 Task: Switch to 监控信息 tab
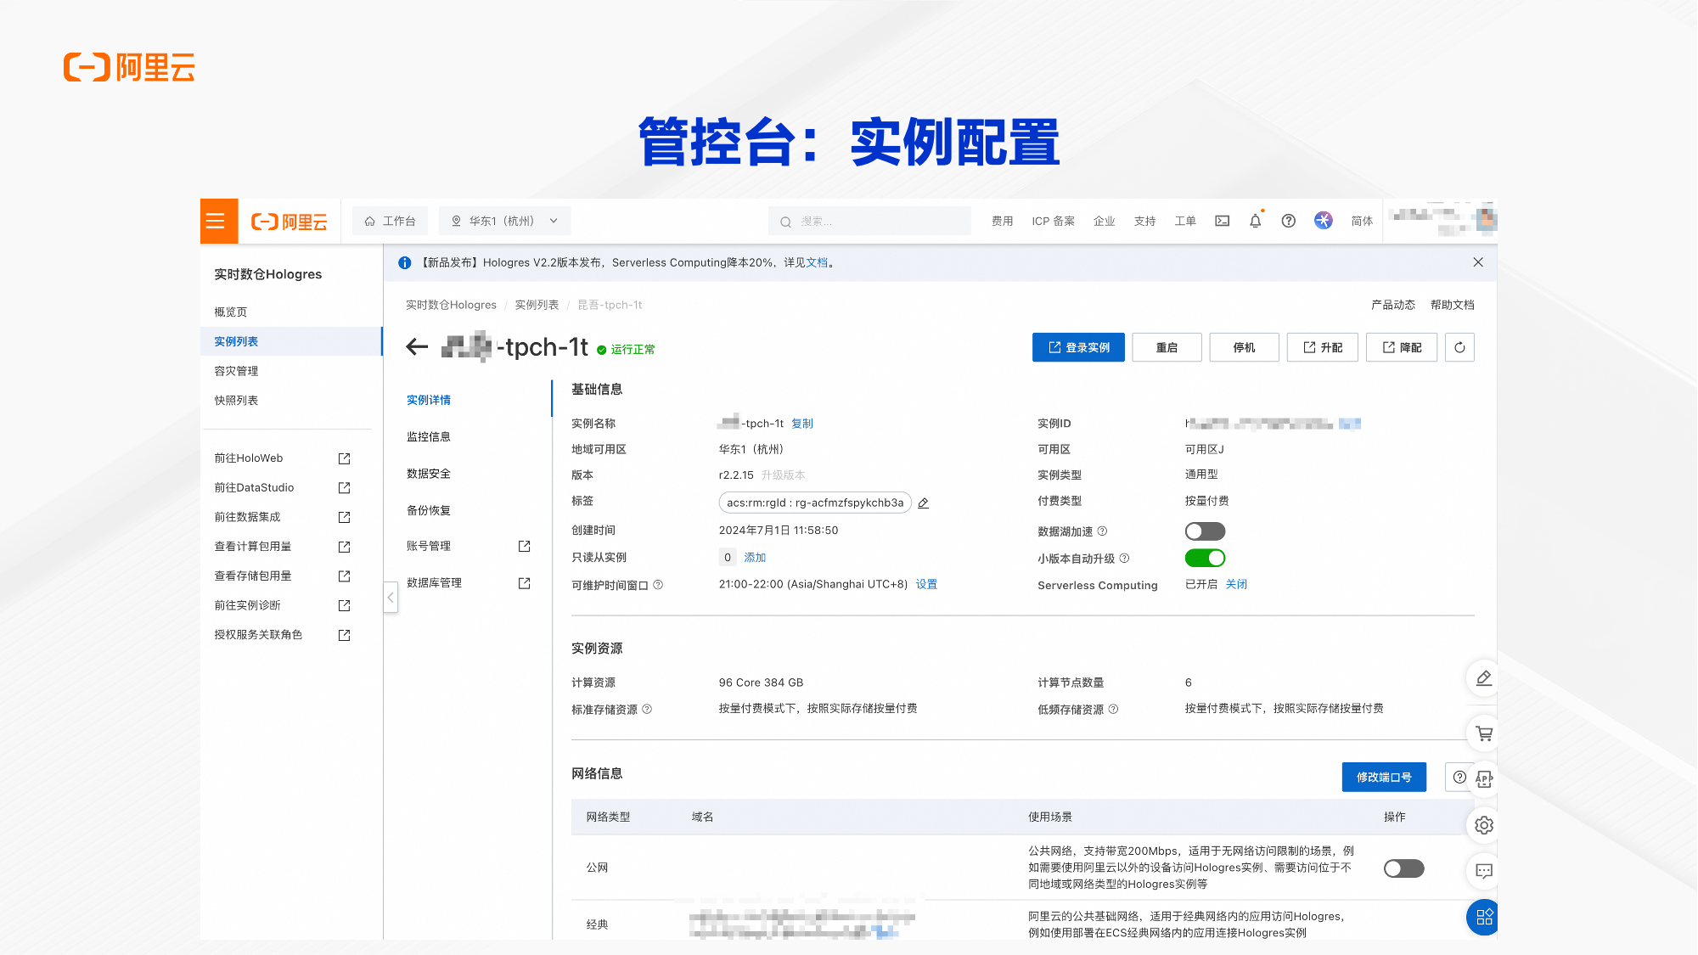pos(429,436)
